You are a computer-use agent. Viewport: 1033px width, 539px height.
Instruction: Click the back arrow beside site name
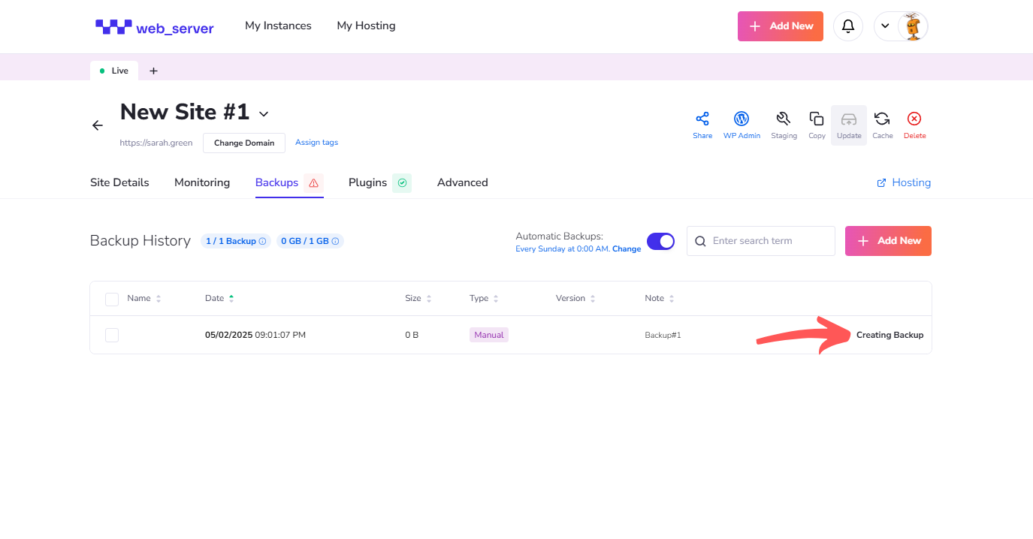pyautogui.click(x=98, y=125)
